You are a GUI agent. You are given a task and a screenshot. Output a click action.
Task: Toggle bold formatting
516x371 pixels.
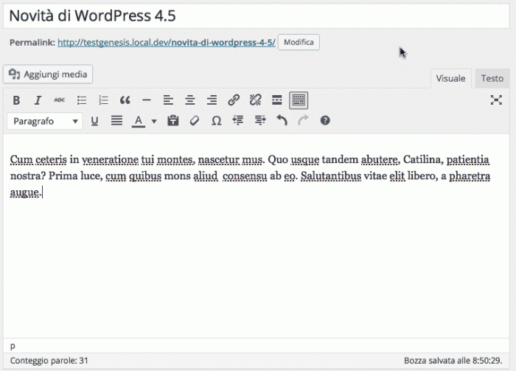pyautogui.click(x=17, y=100)
